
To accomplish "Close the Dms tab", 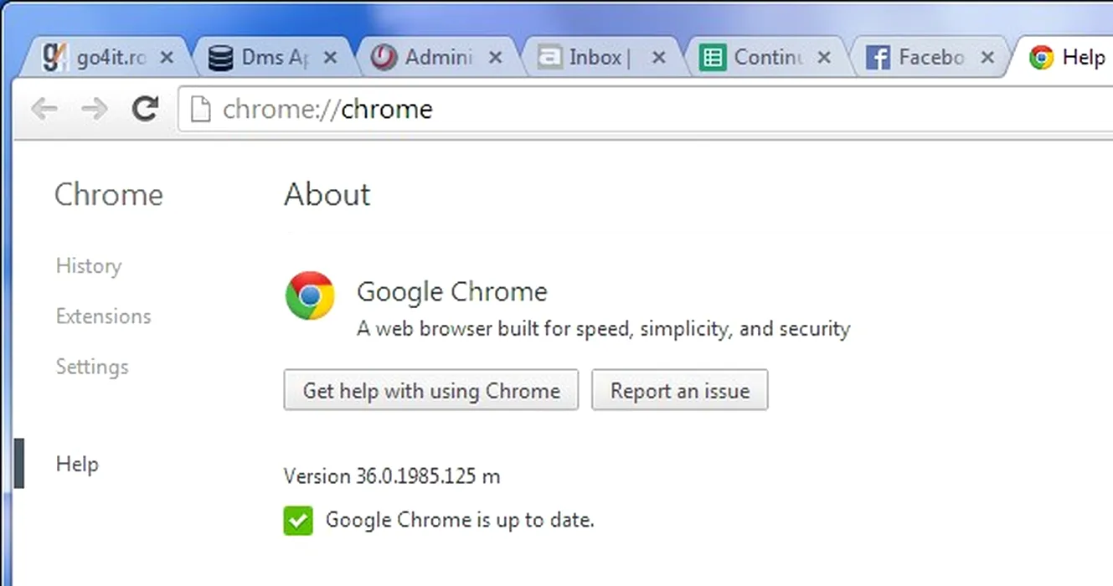I will tap(330, 58).
